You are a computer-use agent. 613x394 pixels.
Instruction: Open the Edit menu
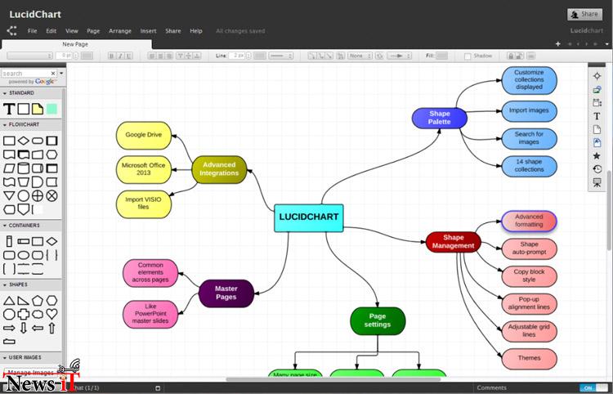(x=51, y=31)
